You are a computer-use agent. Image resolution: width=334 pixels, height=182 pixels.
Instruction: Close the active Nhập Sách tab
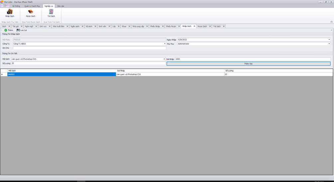pyautogui.click(x=194, y=26)
